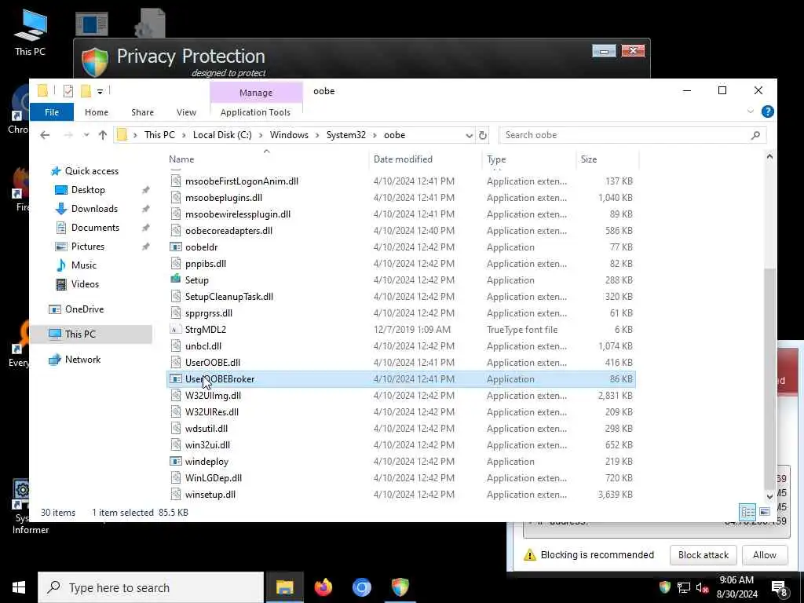Click Windows taskbar search box
This screenshot has height=603, width=804.
pyautogui.click(x=151, y=587)
